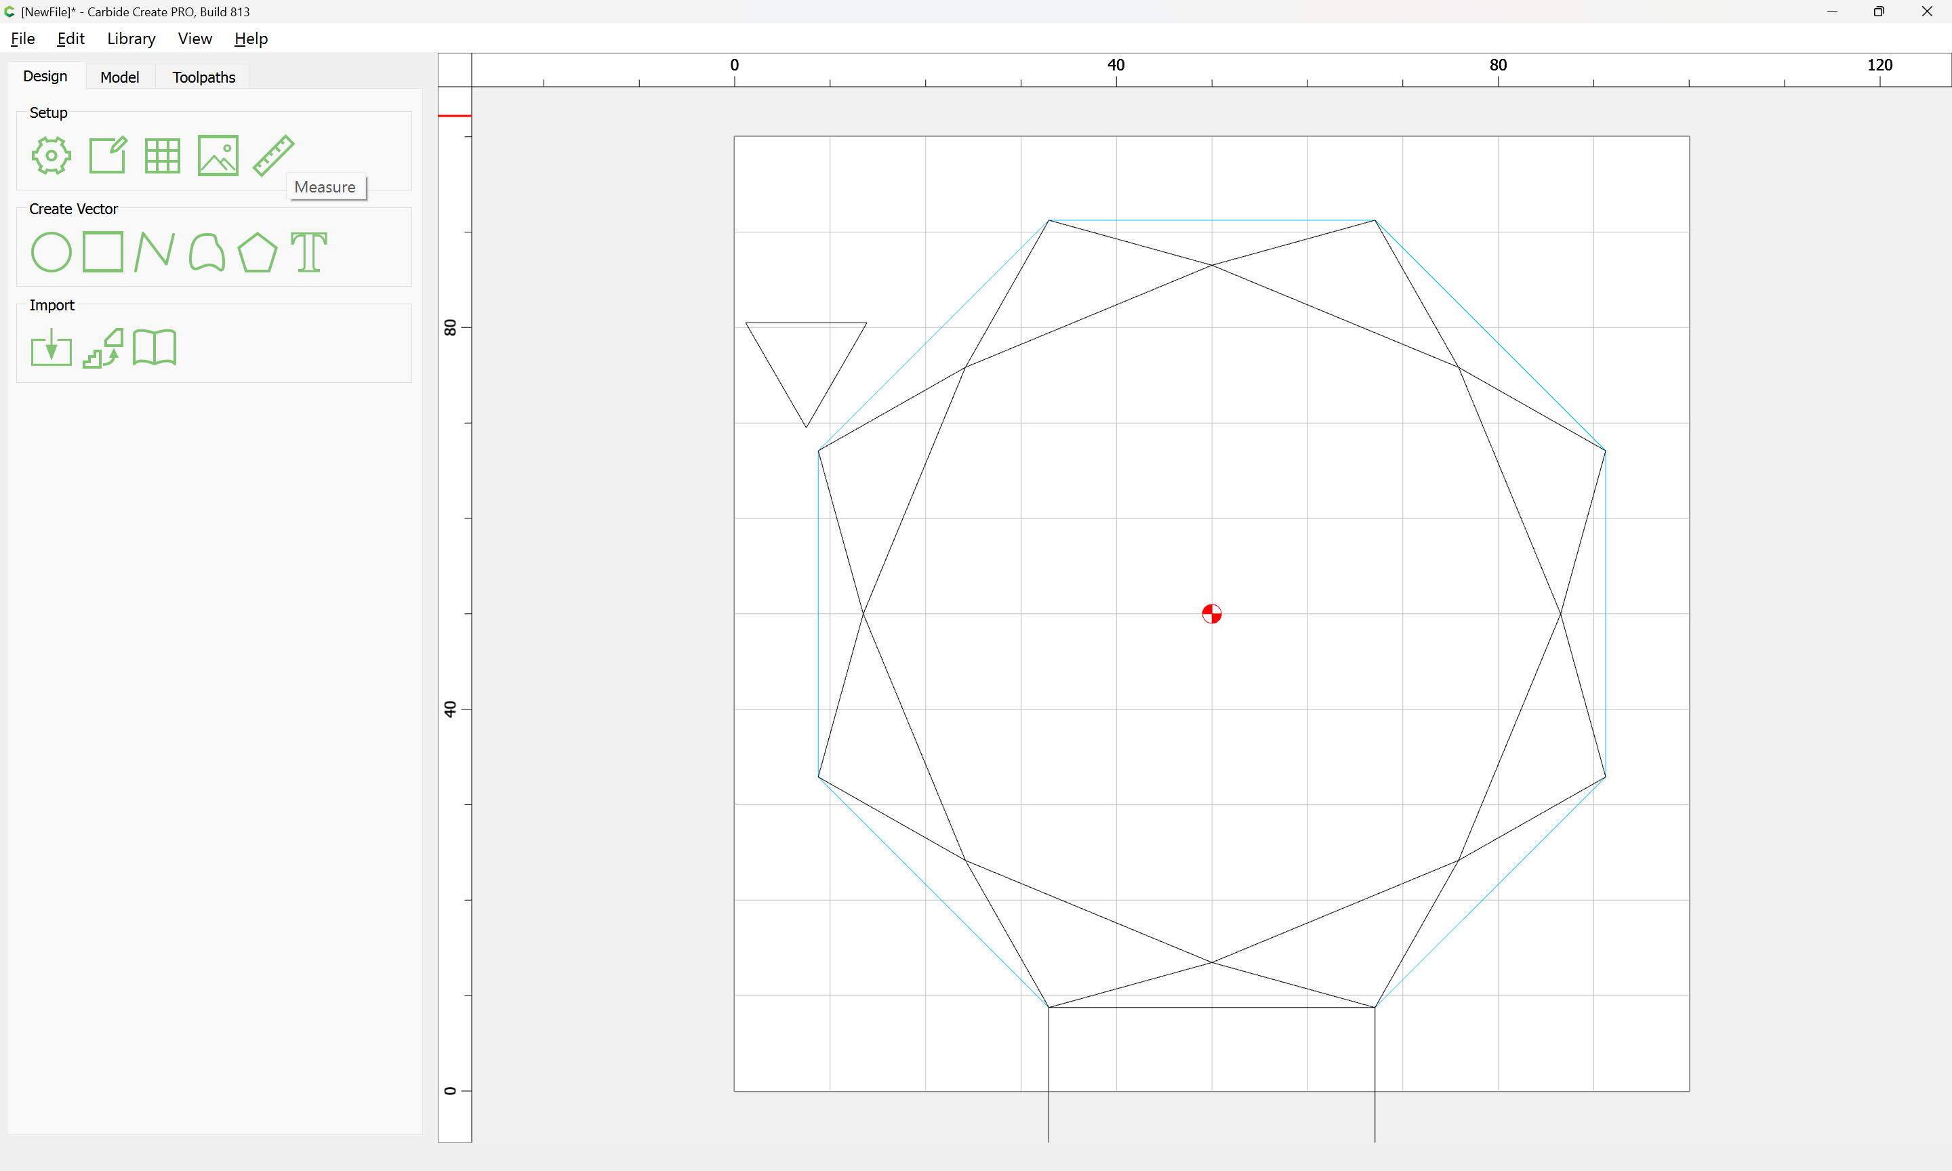Image resolution: width=1952 pixels, height=1171 pixels.
Task: Select the Text tool
Action: 308,251
